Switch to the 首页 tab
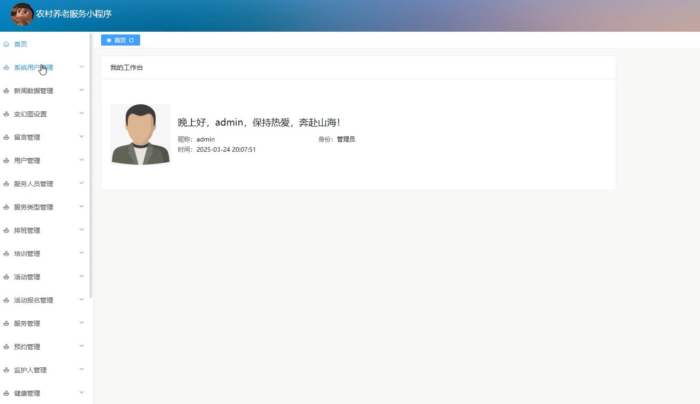This screenshot has height=404, width=700. (120, 40)
